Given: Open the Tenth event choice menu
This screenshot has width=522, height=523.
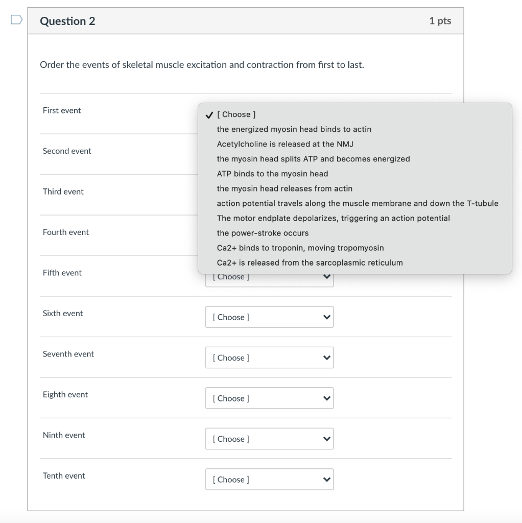Looking at the screenshot, I should pos(269,479).
